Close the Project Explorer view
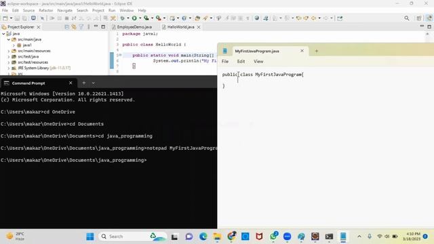Image resolution: width=434 pixels, height=244 pixels. [x=39, y=27]
